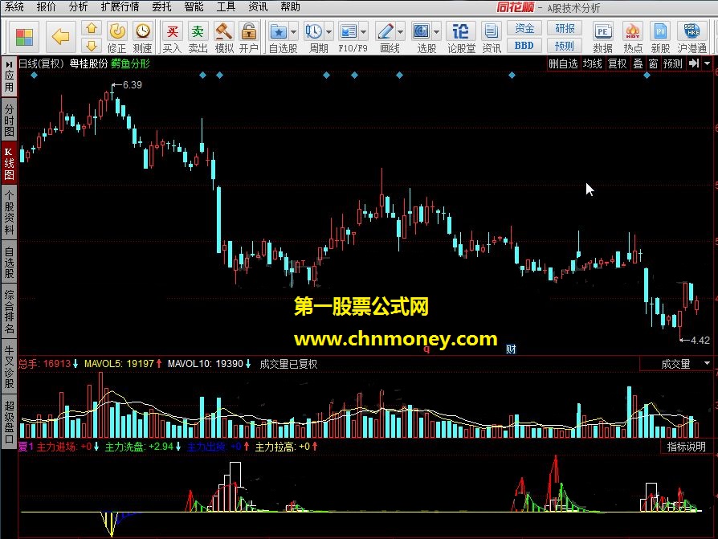Click the 买入 buy icon
The width and height of the screenshot is (718, 539).
172,38
